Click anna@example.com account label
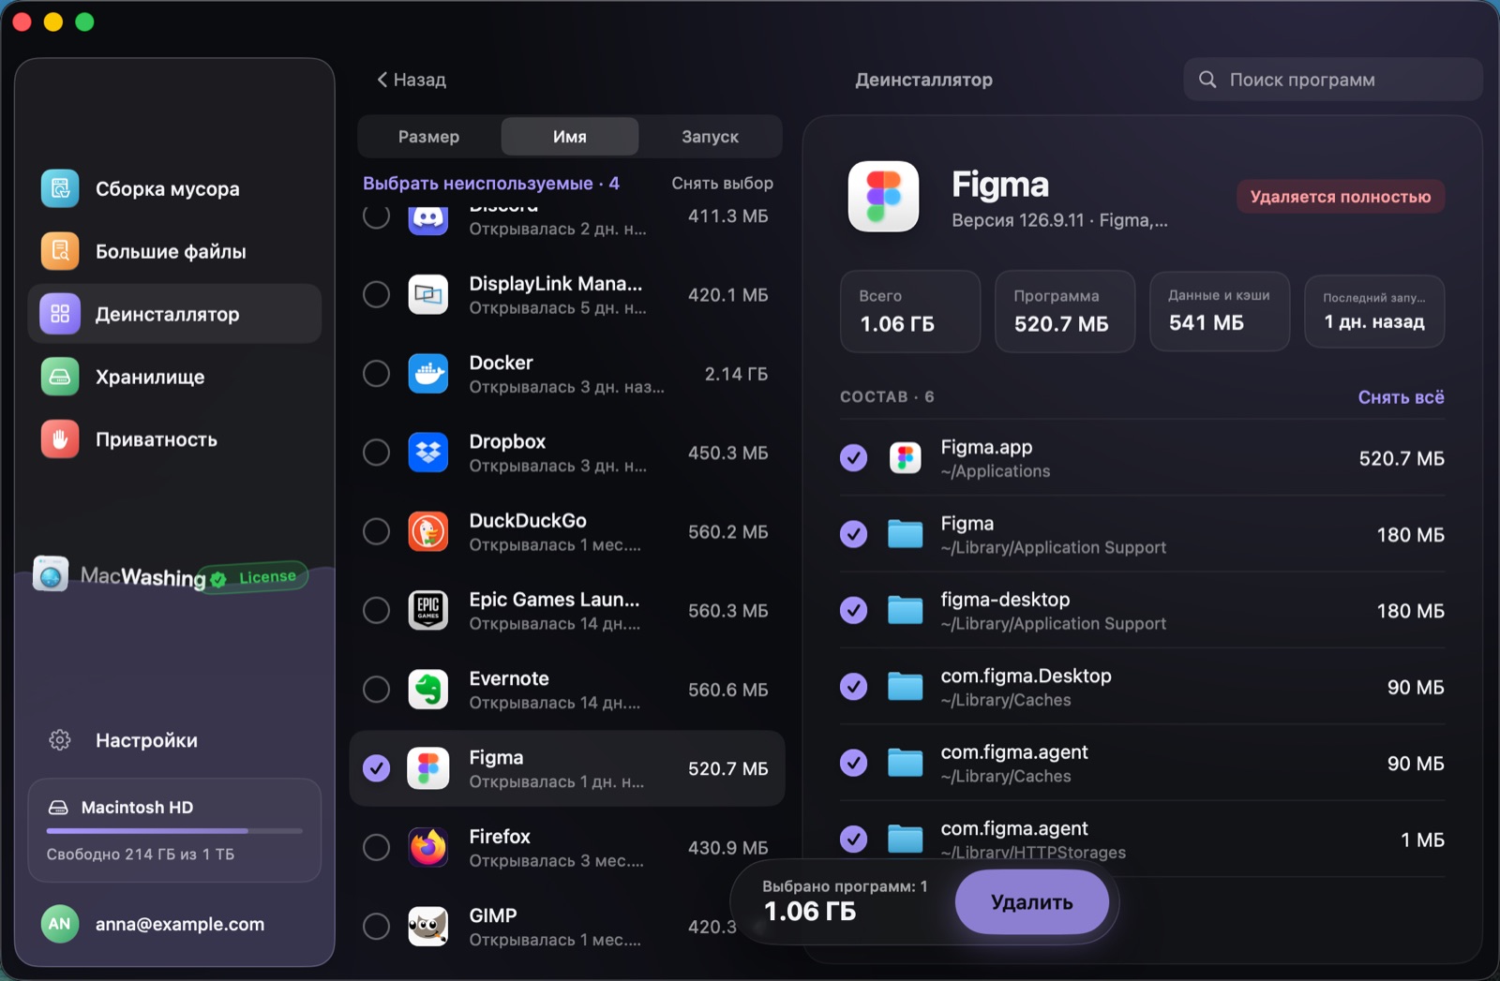Viewport: 1500px width, 981px height. (180, 924)
